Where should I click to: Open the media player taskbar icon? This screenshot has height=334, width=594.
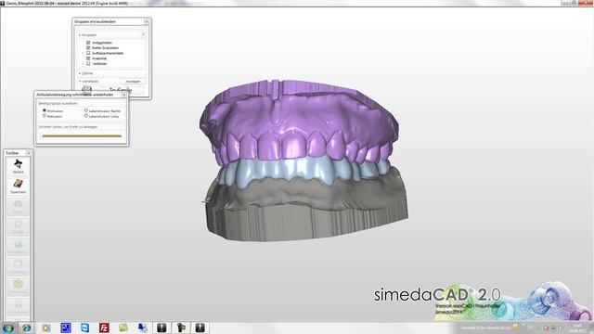click(x=45, y=328)
